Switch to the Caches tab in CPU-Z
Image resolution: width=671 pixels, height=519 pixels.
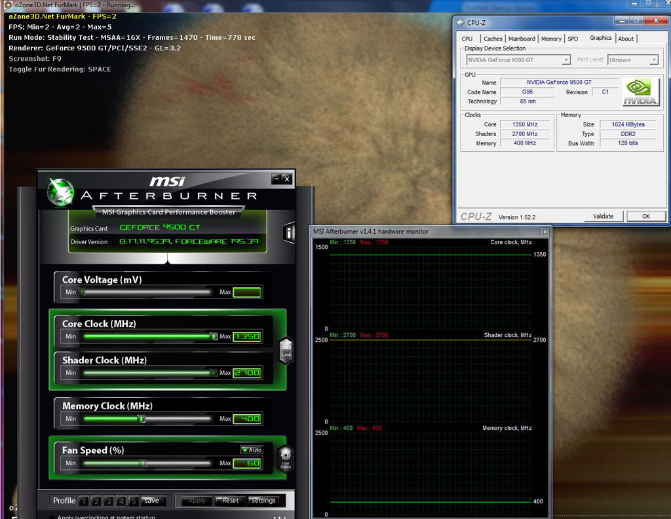[493, 39]
